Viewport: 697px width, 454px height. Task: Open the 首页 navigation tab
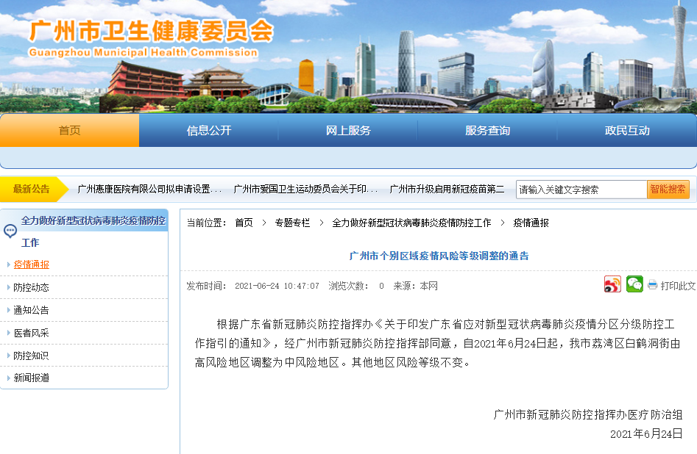(x=70, y=131)
